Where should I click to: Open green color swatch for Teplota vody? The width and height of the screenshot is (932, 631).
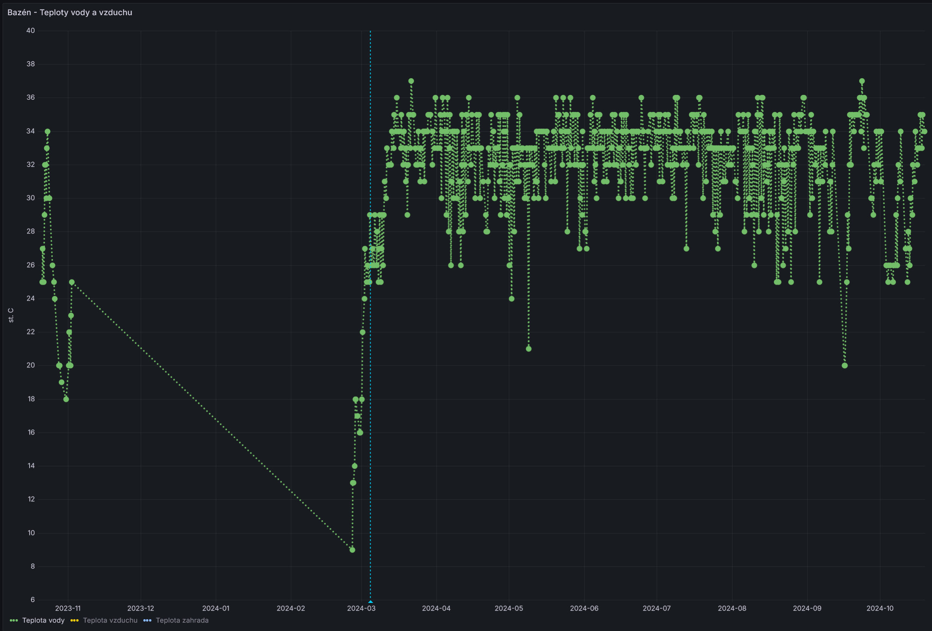coord(14,621)
